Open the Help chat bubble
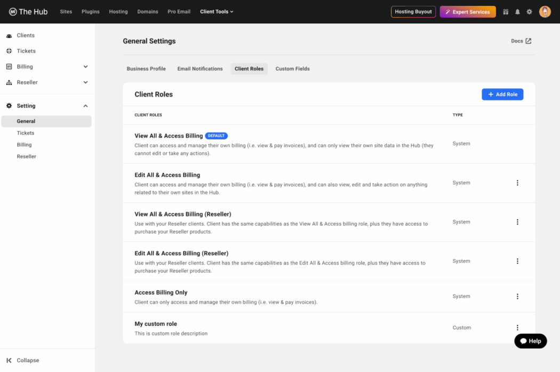 point(530,341)
